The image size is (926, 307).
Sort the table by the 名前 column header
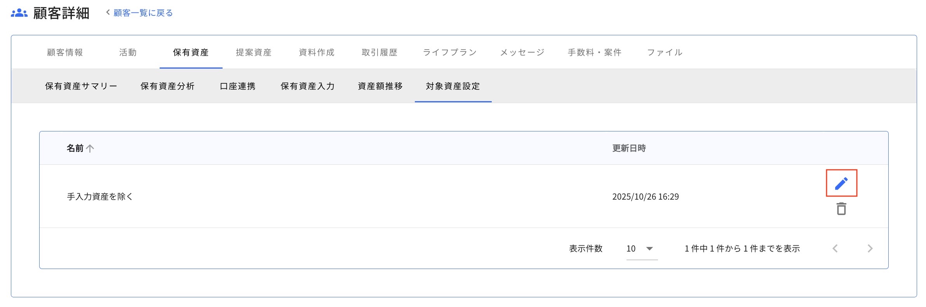click(x=75, y=148)
